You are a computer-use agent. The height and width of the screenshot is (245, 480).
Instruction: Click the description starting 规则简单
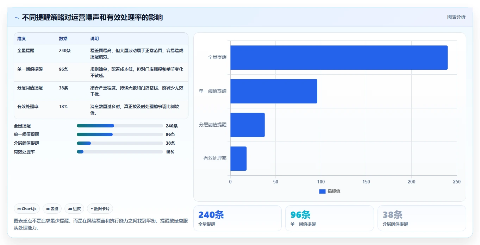click(x=137, y=73)
